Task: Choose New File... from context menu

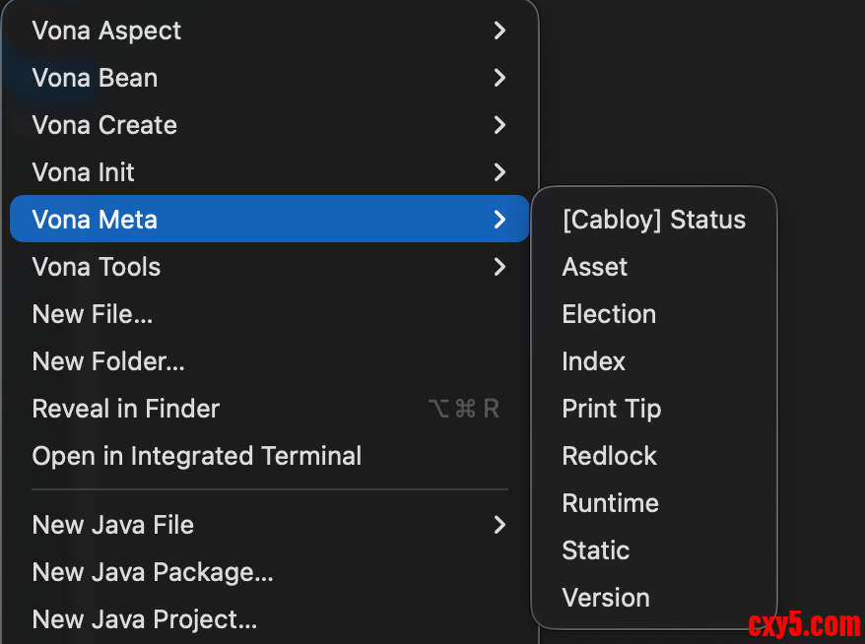Action: tap(93, 314)
